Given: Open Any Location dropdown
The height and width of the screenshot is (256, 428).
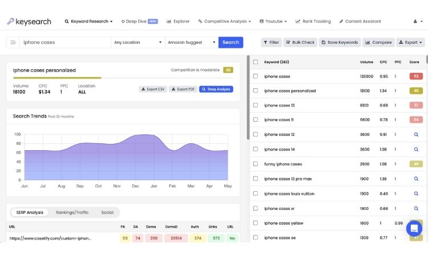Looking at the screenshot, I should click(x=138, y=43).
